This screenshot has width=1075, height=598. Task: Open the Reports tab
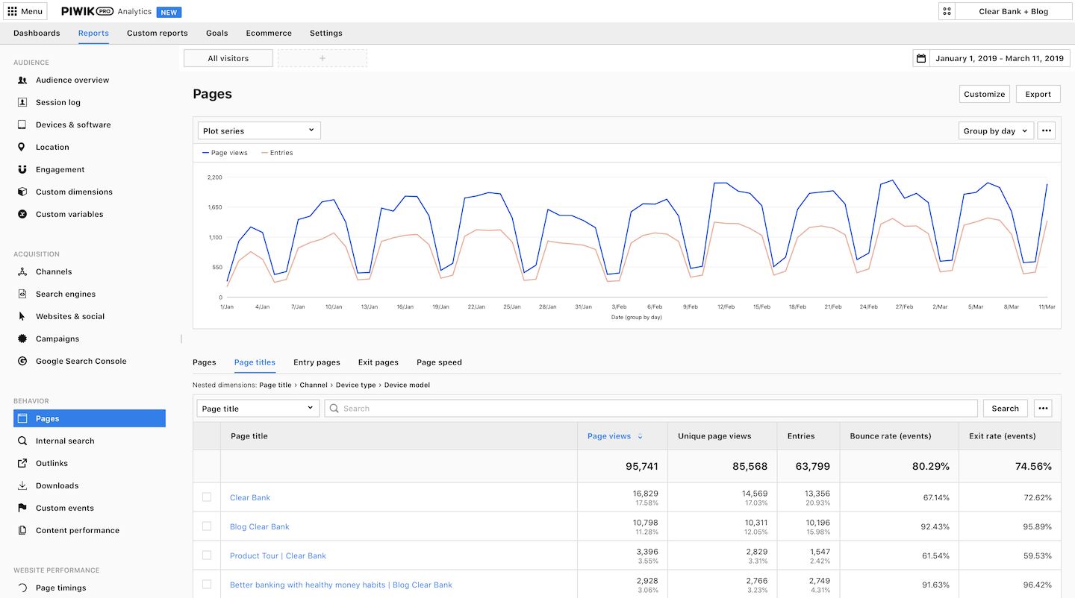[93, 33]
